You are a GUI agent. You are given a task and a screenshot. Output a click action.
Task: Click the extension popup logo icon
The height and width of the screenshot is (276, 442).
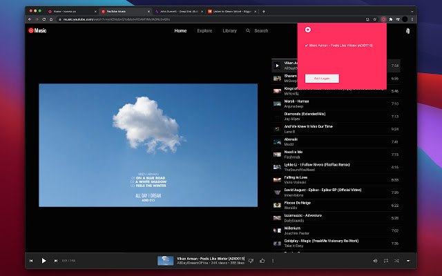(308, 30)
